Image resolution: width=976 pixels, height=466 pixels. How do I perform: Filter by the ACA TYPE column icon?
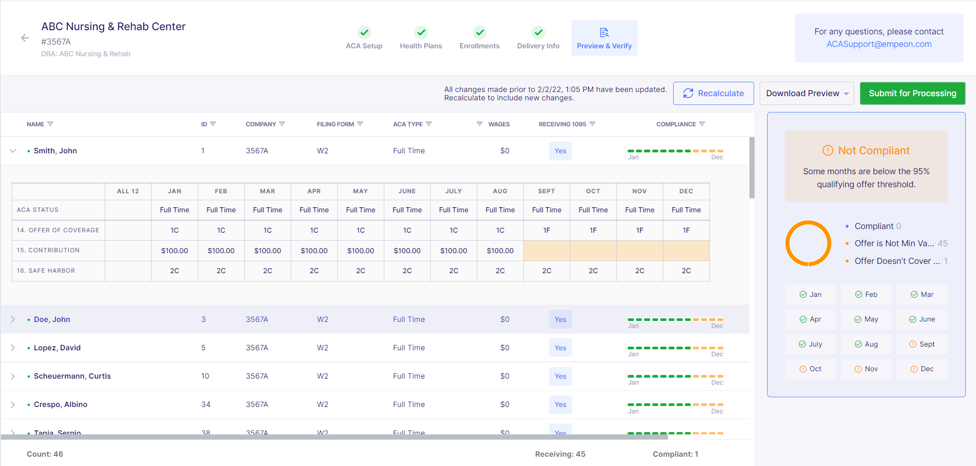(429, 124)
